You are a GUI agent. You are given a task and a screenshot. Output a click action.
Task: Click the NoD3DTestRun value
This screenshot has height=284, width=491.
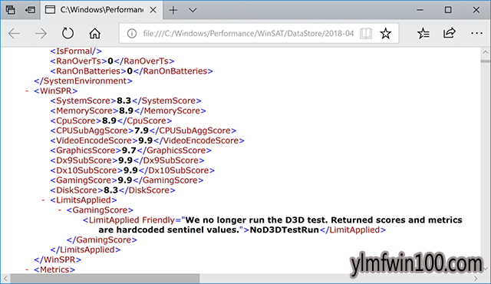click(x=285, y=230)
